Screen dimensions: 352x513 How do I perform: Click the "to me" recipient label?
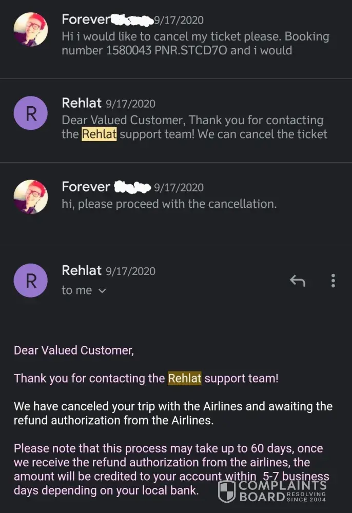[76, 290]
